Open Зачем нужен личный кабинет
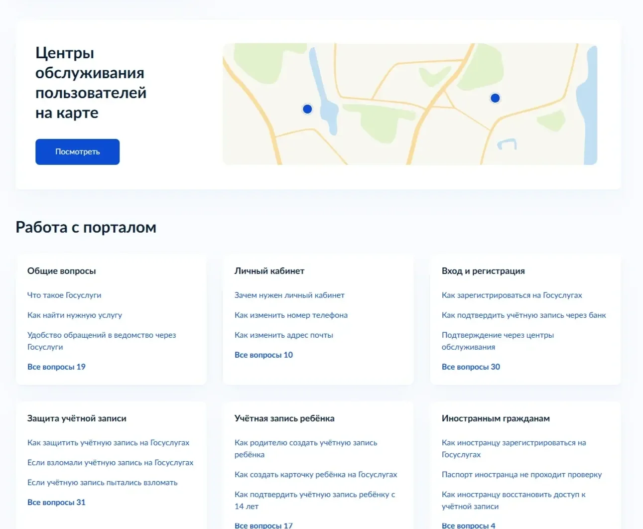643x529 pixels. (x=289, y=295)
